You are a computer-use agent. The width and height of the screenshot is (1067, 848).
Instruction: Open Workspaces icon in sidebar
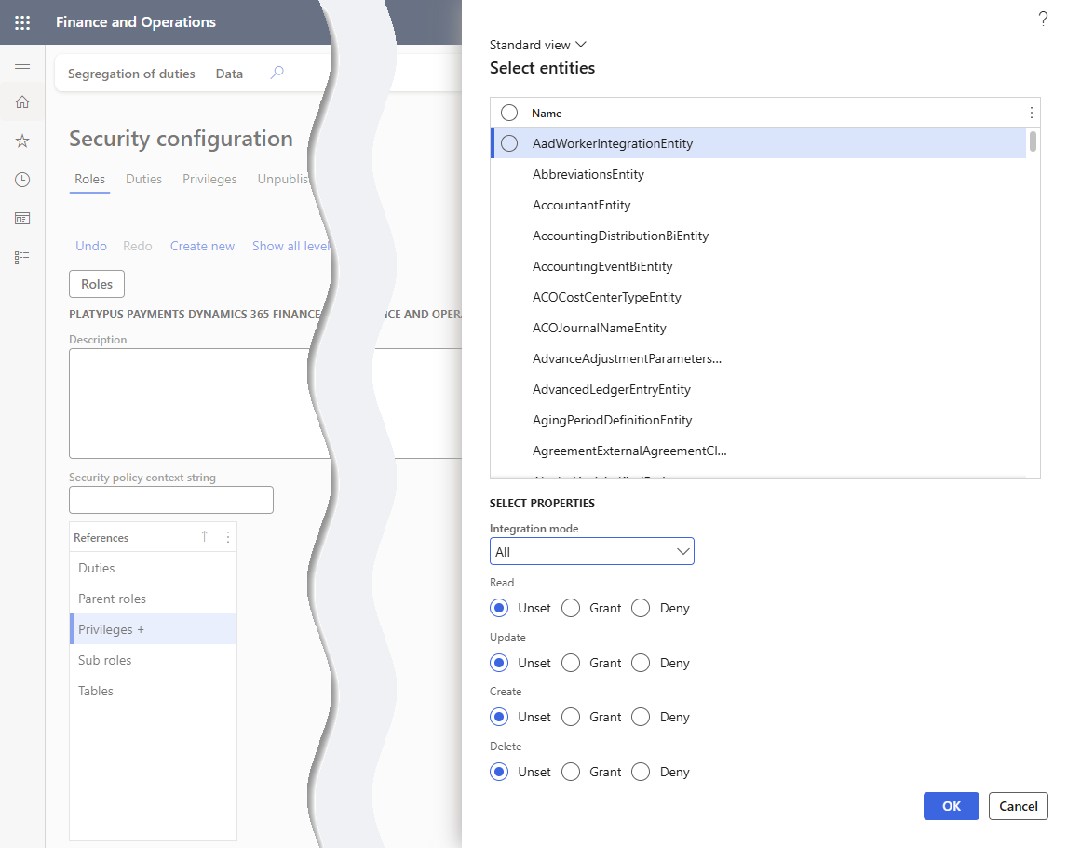click(x=22, y=219)
